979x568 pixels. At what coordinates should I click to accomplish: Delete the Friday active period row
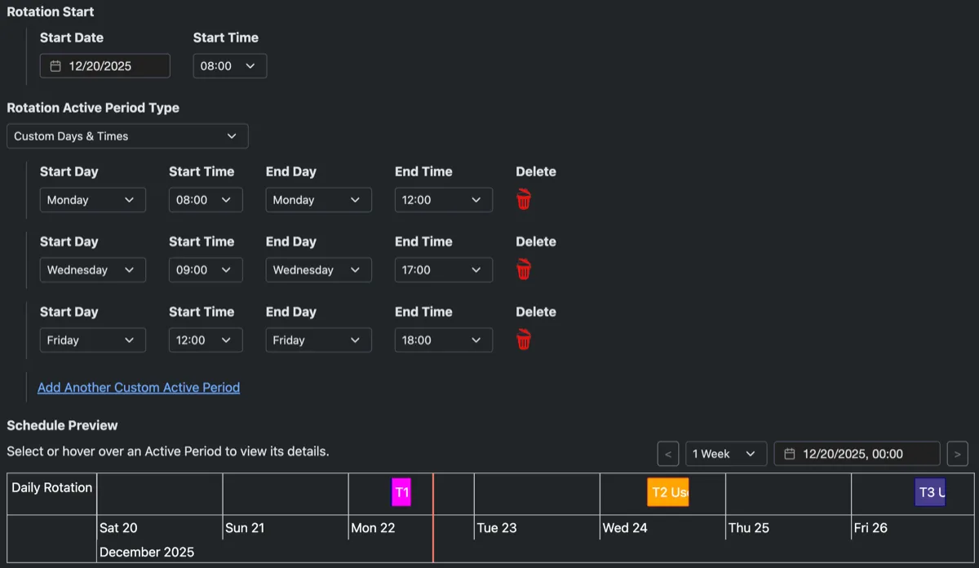[x=524, y=339]
